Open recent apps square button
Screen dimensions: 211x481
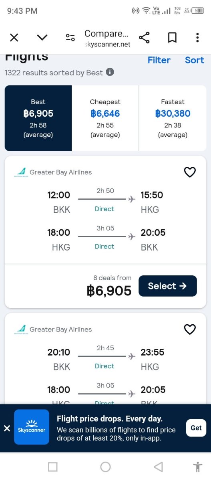[x=53, y=467]
